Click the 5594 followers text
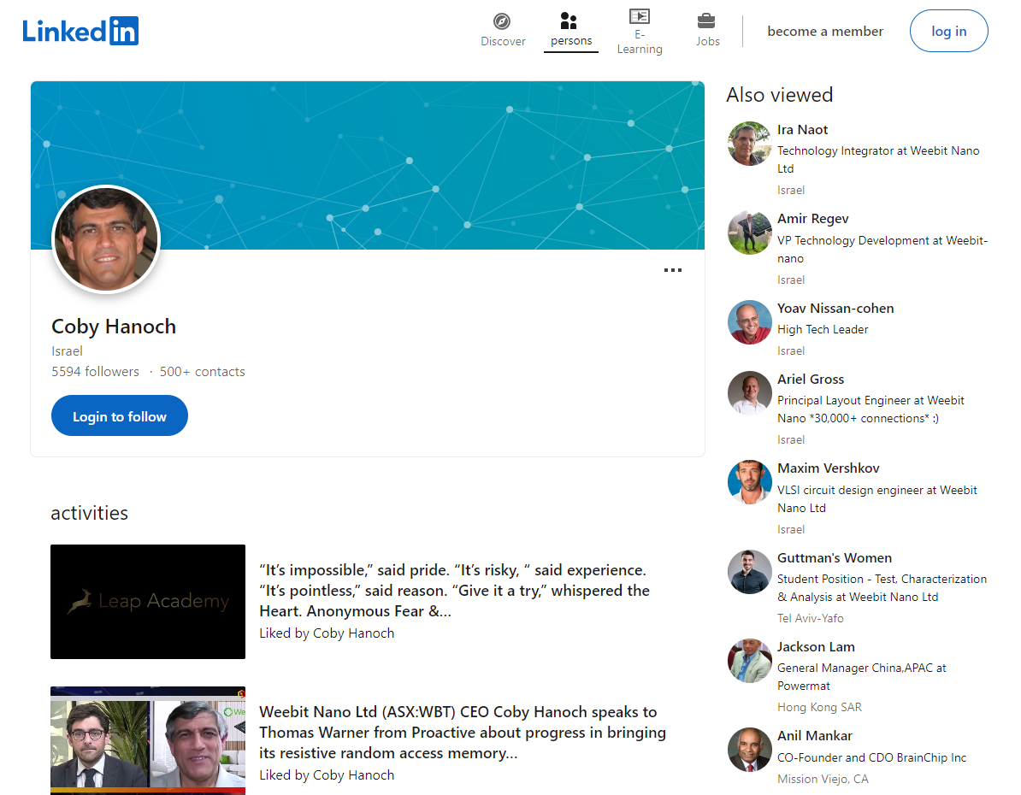 (95, 371)
